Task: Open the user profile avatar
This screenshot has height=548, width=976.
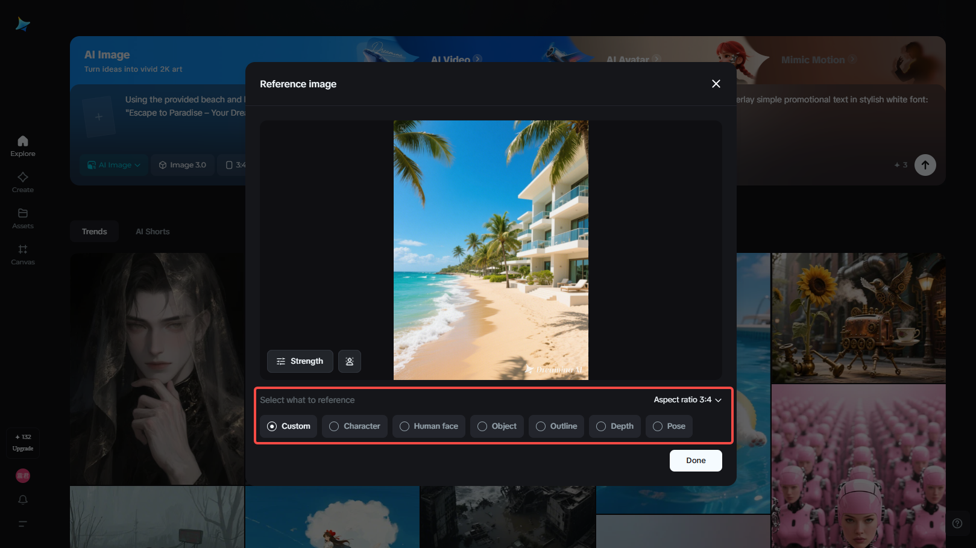Action: click(x=23, y=476)
